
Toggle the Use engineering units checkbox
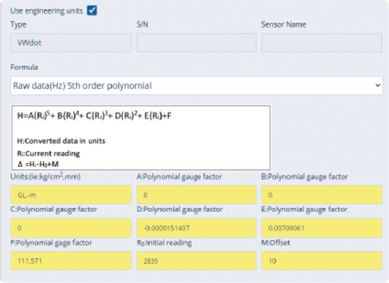92,11
